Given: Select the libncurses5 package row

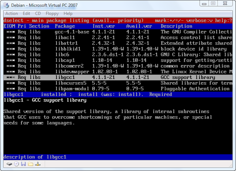Looking at the screenshot, I should (118, 83).
